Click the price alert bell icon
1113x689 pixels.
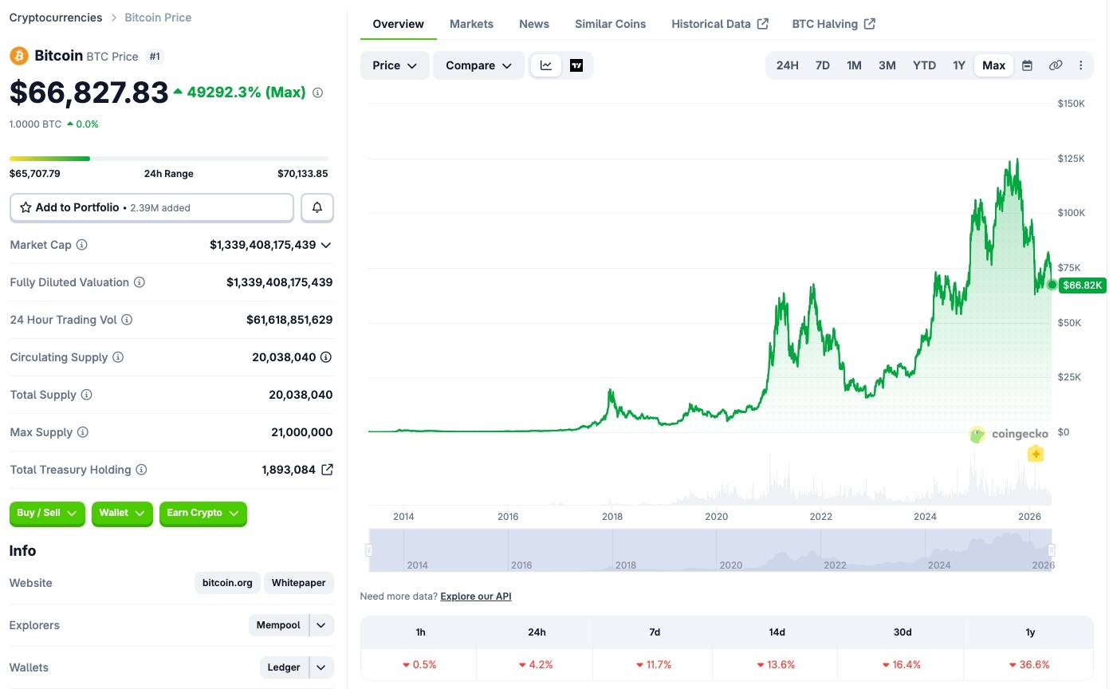(x=317, y=207)
